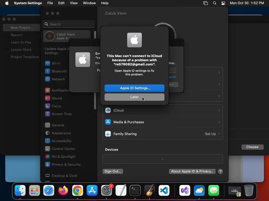Open the Window menu

89,3
